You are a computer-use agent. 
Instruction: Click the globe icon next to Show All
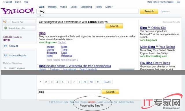point(5,46)
